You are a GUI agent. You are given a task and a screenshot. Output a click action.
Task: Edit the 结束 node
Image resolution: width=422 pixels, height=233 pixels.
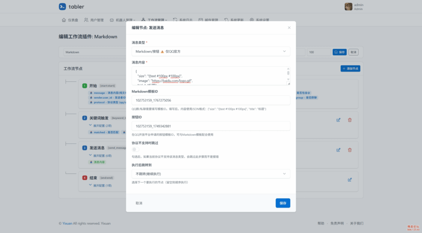tap(349, 180)
